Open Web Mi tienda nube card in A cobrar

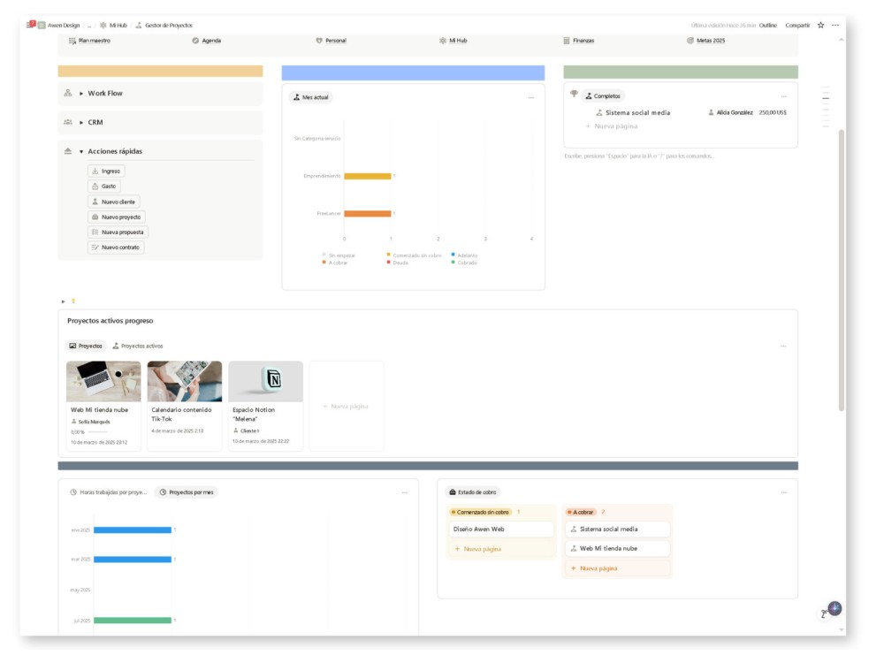617,549
